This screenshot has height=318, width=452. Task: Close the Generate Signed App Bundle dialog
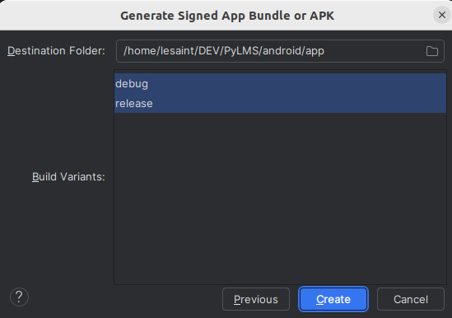coord(441,15)
